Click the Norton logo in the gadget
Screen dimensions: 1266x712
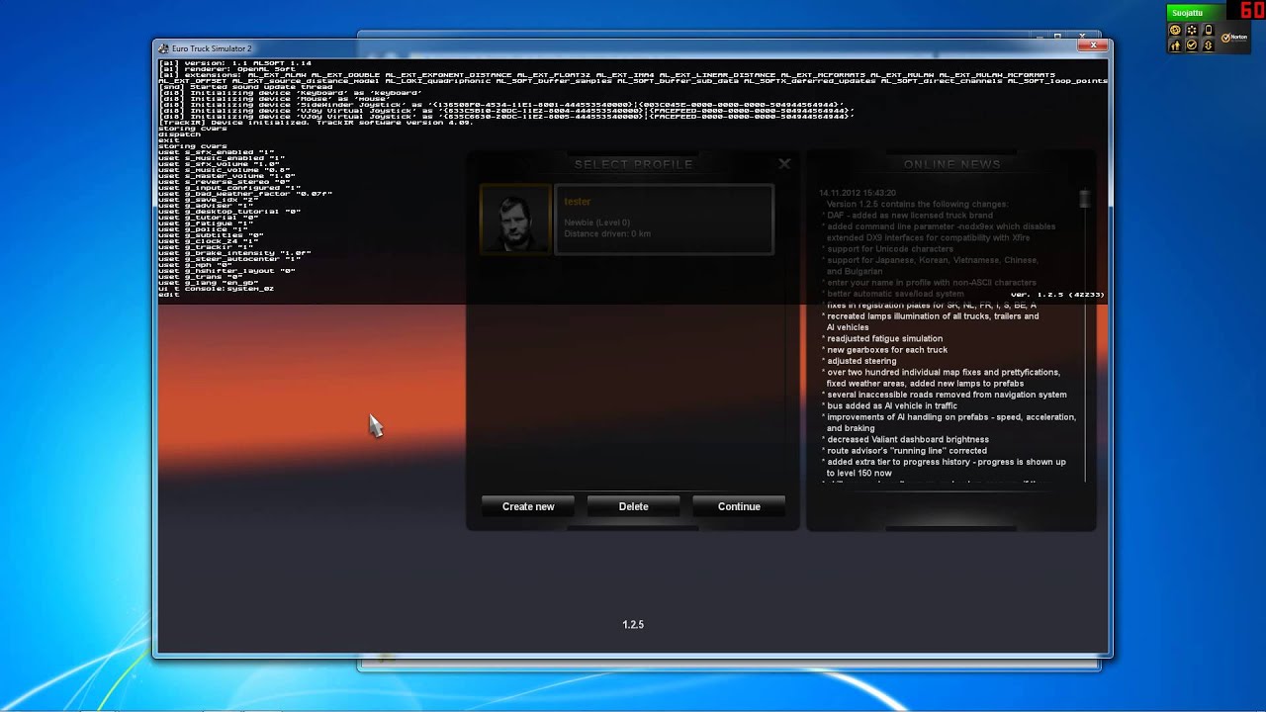coord(1234,38)
